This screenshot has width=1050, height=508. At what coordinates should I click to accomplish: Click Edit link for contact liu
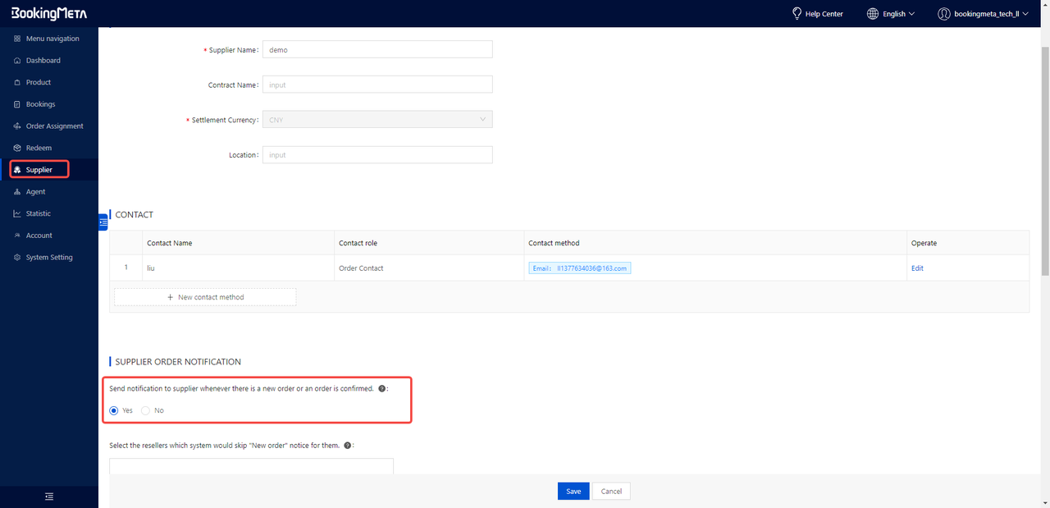[917, 268]
